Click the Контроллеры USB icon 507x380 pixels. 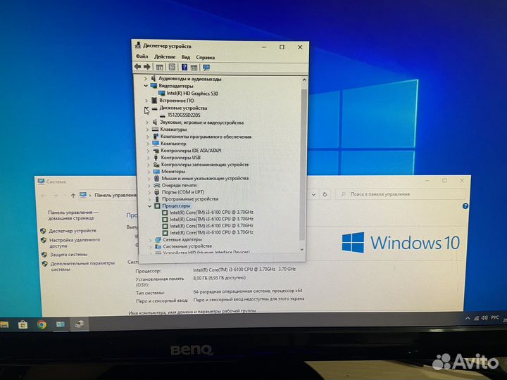pos(156,158)
